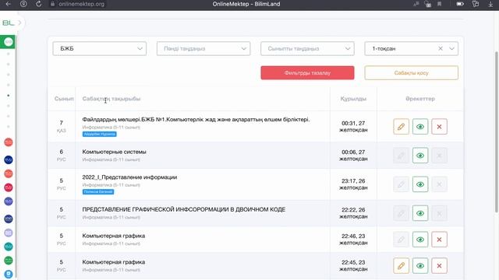Click the Сабақты қосу button

pos(411,72)
